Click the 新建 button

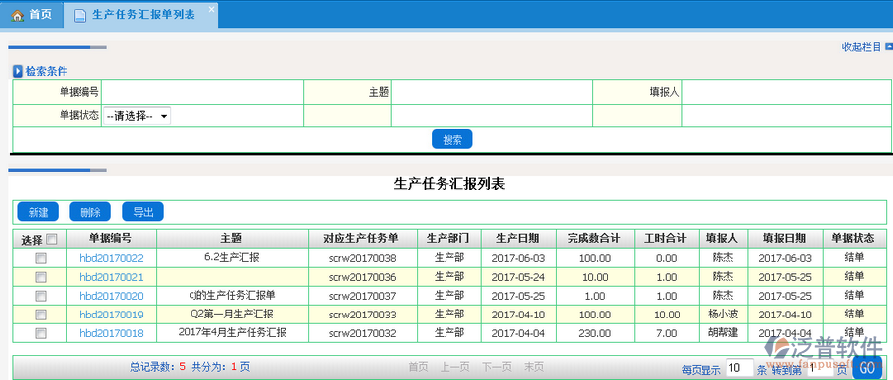click(x=38, y=212)
